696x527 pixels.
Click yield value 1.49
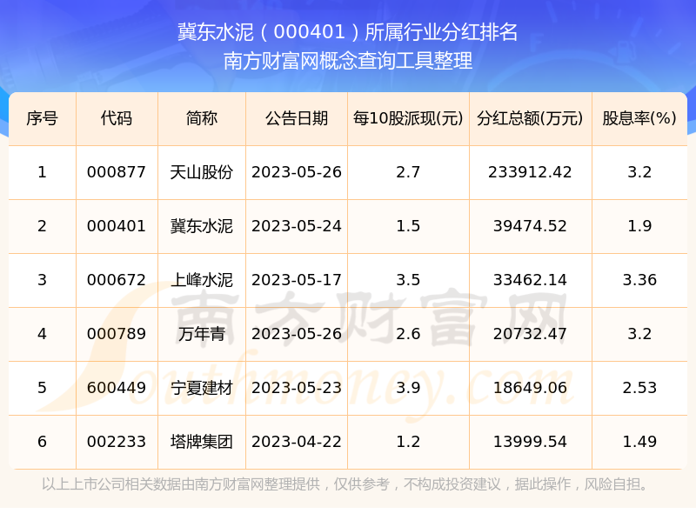click(639, 442)
